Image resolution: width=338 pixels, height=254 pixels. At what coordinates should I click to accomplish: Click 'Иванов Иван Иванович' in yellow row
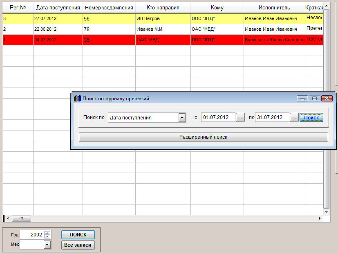point(274,18)
